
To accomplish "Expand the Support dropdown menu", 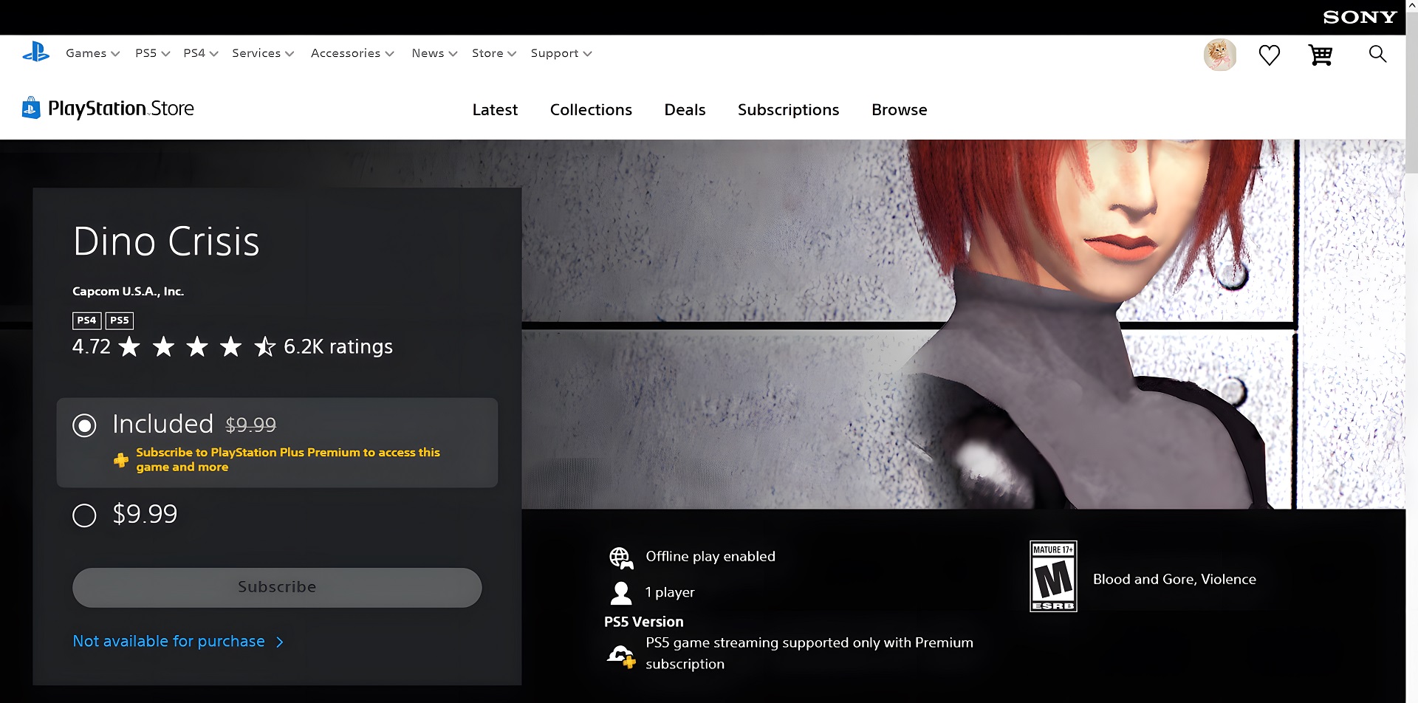I will [x=561, y=53].
